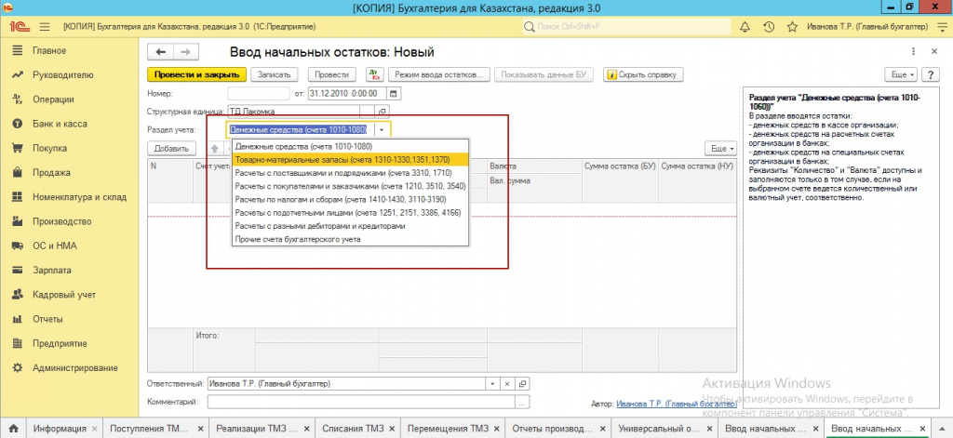Image resolution: width=953 pixels, height=438 pixels.
Task: Open the Ответственный record icon
Action: [523, 384]
